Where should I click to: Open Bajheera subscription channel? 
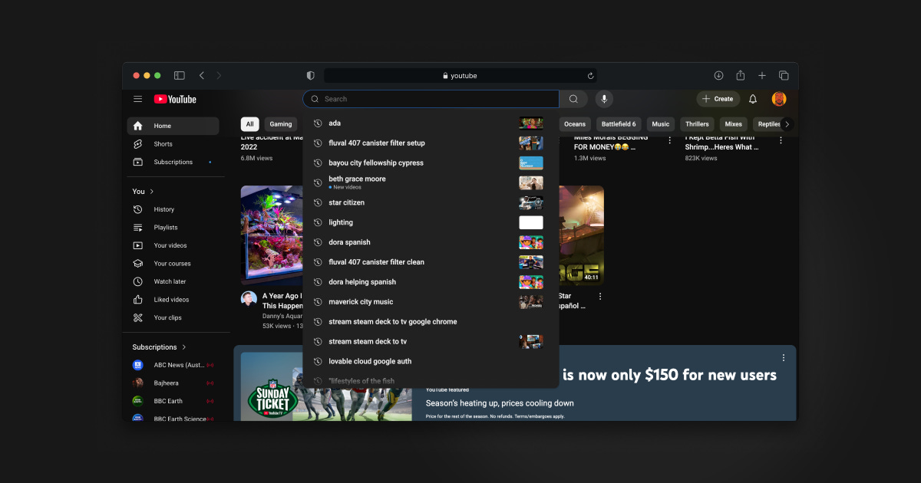click(173, 383)
